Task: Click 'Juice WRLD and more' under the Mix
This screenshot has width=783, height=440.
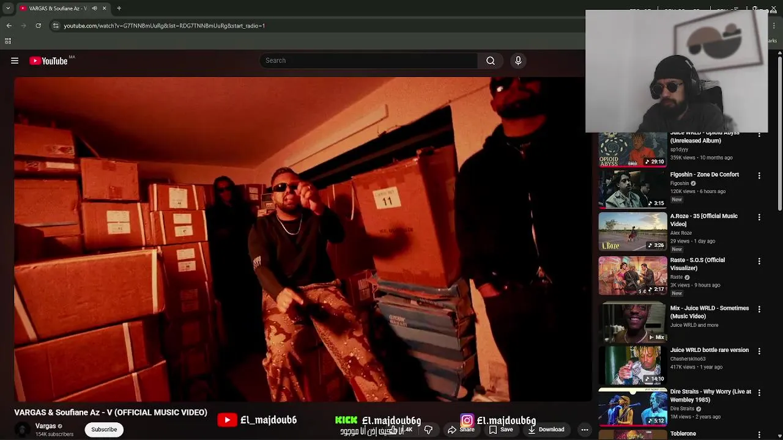Action: [694, 325]
